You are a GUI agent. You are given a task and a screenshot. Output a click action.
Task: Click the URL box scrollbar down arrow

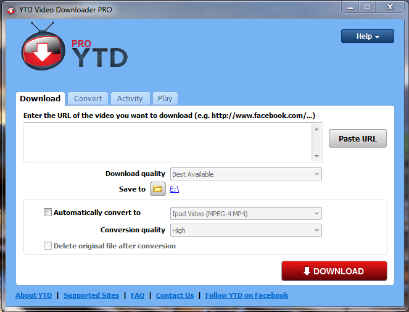coord(316,156)
